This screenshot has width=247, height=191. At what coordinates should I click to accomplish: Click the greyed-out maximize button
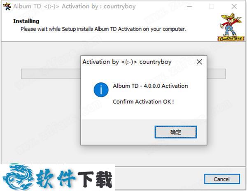tap(212, 7)
